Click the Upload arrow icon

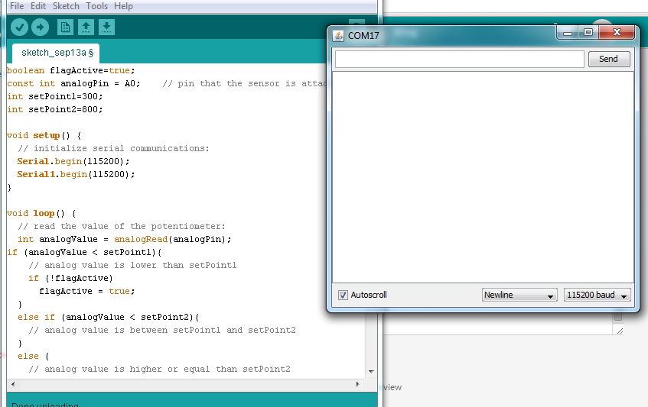pos(40,27)
